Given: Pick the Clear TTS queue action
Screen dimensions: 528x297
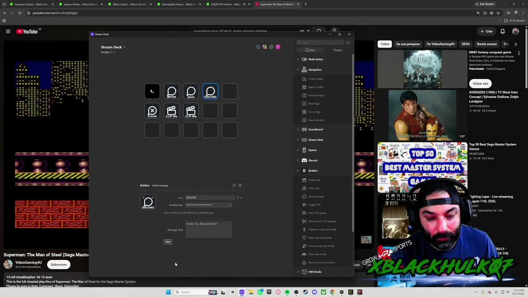Looking at the screenshot, I should click(x=317, y=213).
